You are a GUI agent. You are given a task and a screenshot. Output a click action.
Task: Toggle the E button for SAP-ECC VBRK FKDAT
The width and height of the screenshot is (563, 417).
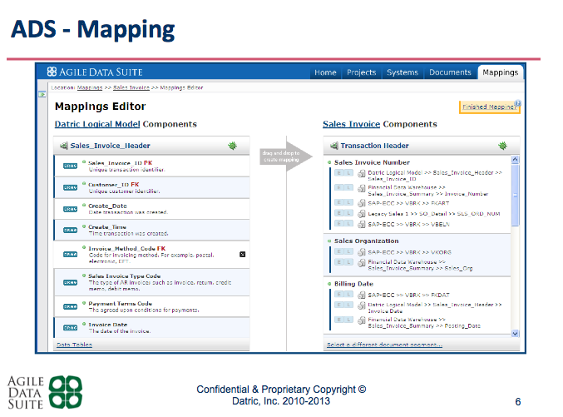click(339, 294)
